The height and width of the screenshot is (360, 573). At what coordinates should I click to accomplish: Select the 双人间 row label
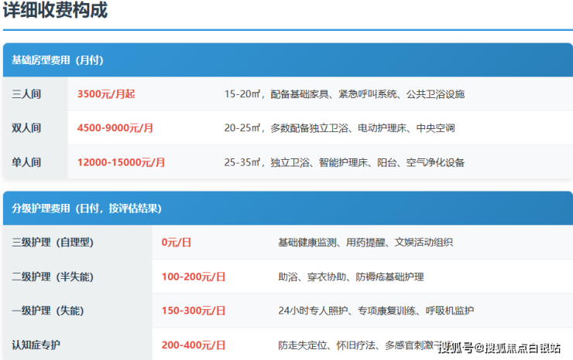[x=26, y=128]
